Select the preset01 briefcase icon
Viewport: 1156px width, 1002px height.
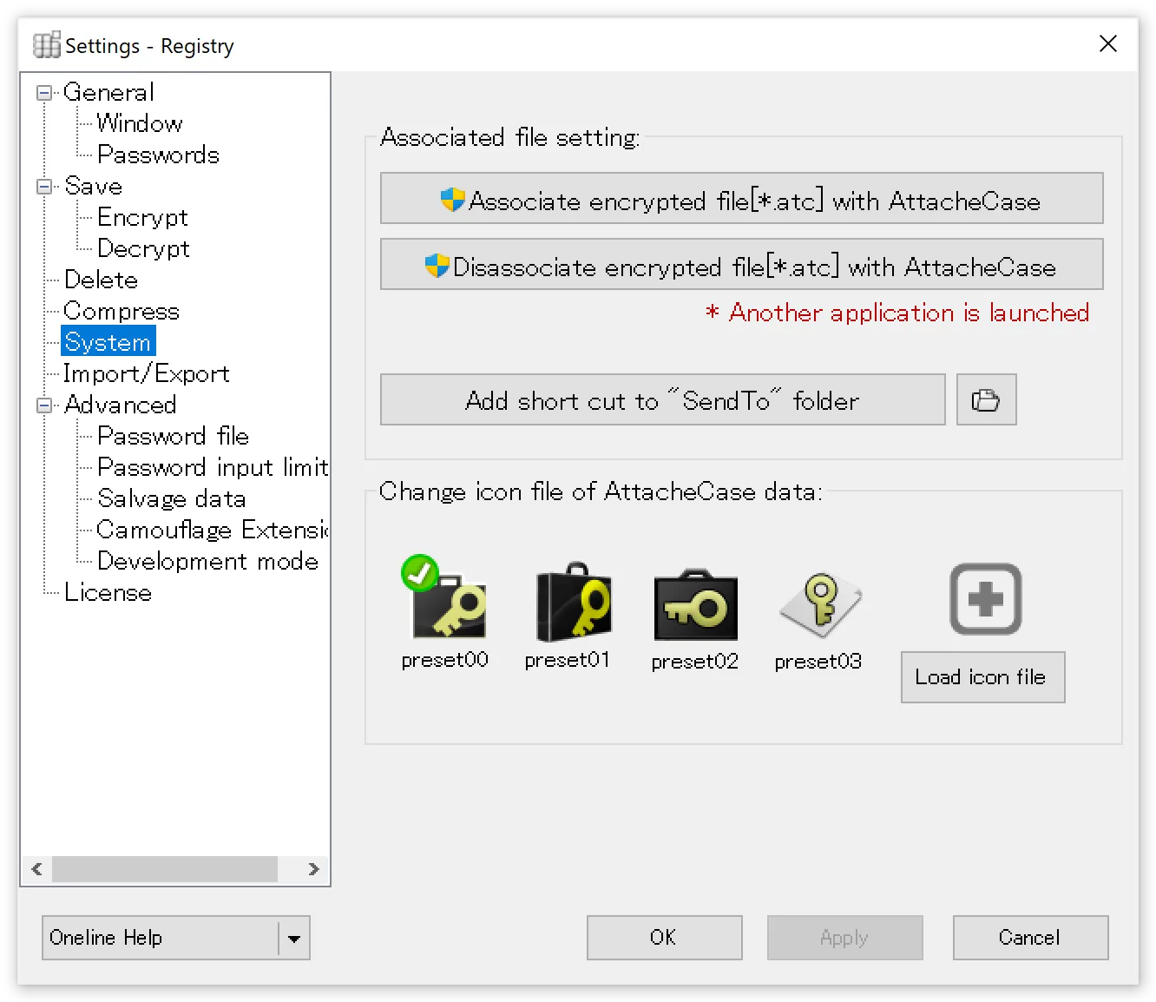coord(569,603)
